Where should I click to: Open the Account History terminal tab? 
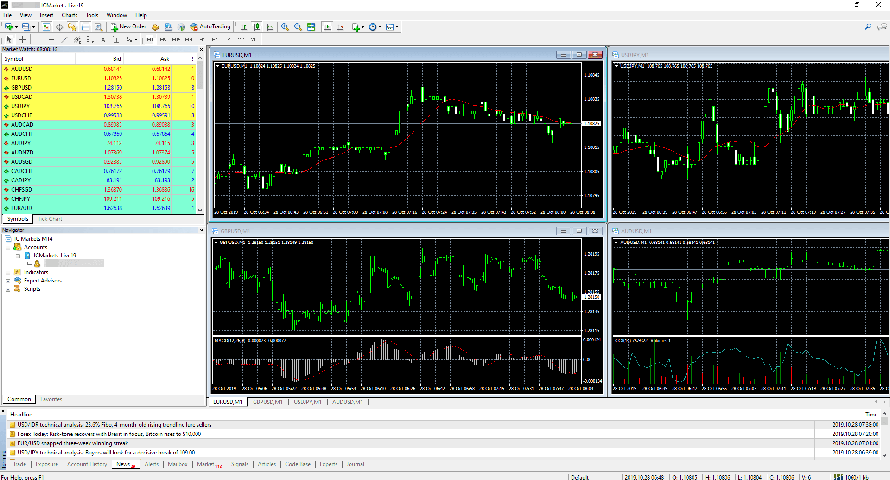(87, 464)
